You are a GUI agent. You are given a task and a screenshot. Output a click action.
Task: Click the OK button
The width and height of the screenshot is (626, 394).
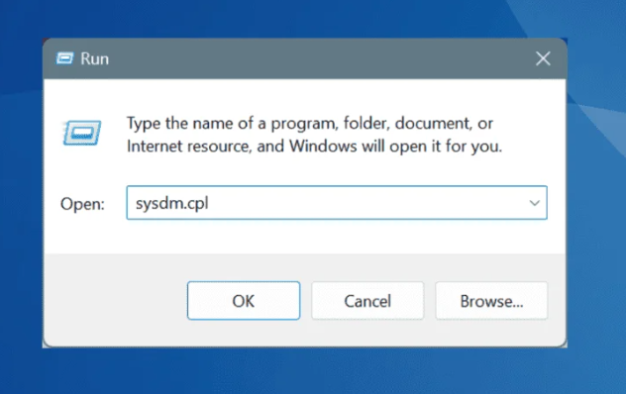(244, 301)
